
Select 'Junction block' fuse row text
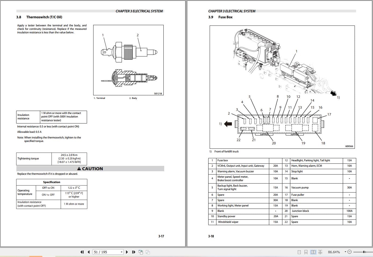[300, 211]
